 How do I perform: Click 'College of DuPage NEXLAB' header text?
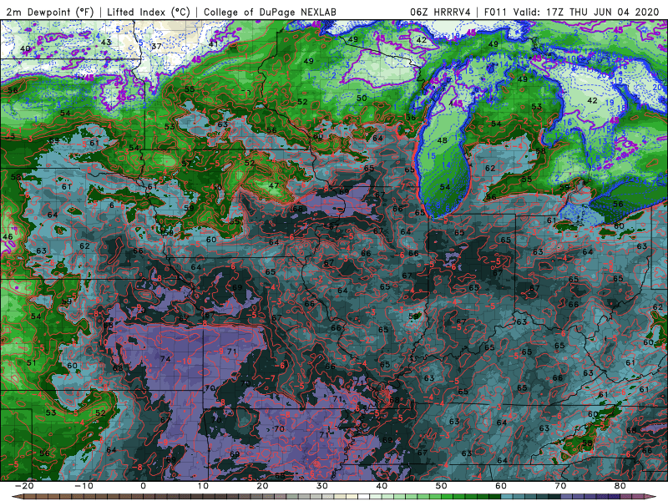click(270, 12)
